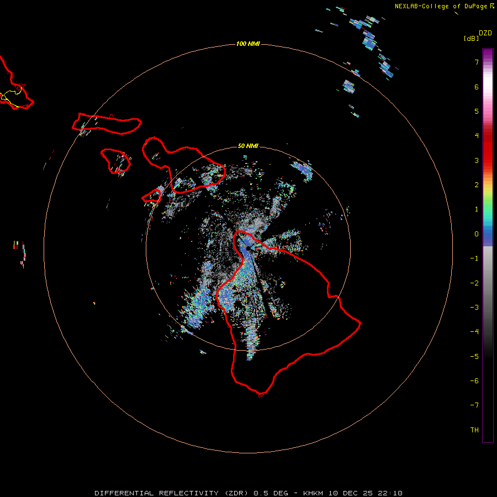Image resolution: width=497 pixels, height=497 pixels.
Task: Click the 22:10 timestamp in bottom caption
Action: coord(390,493)
